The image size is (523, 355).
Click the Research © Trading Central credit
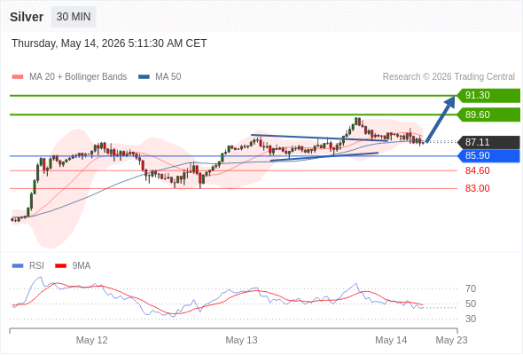pyautogui.click(x=449, y=77)
